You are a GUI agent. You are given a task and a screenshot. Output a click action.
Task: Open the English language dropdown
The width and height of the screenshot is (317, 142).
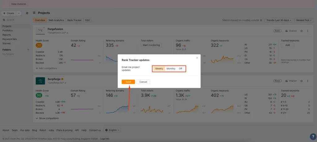[112, 130]
